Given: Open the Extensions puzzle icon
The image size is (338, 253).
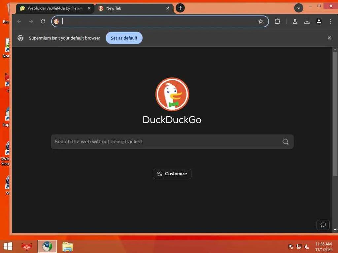Looking at the screenshot, I should [277, 21].
